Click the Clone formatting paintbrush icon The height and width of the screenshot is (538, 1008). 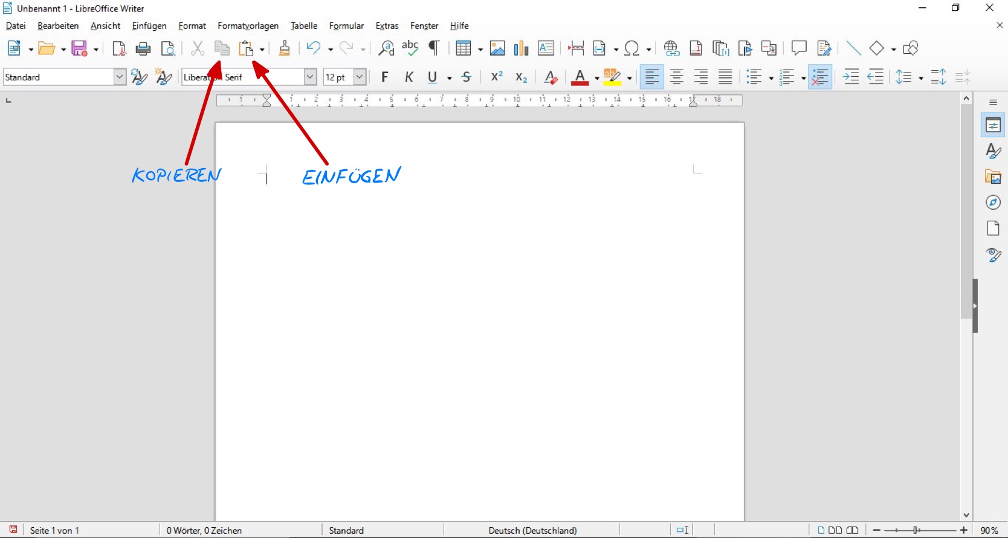285,48
